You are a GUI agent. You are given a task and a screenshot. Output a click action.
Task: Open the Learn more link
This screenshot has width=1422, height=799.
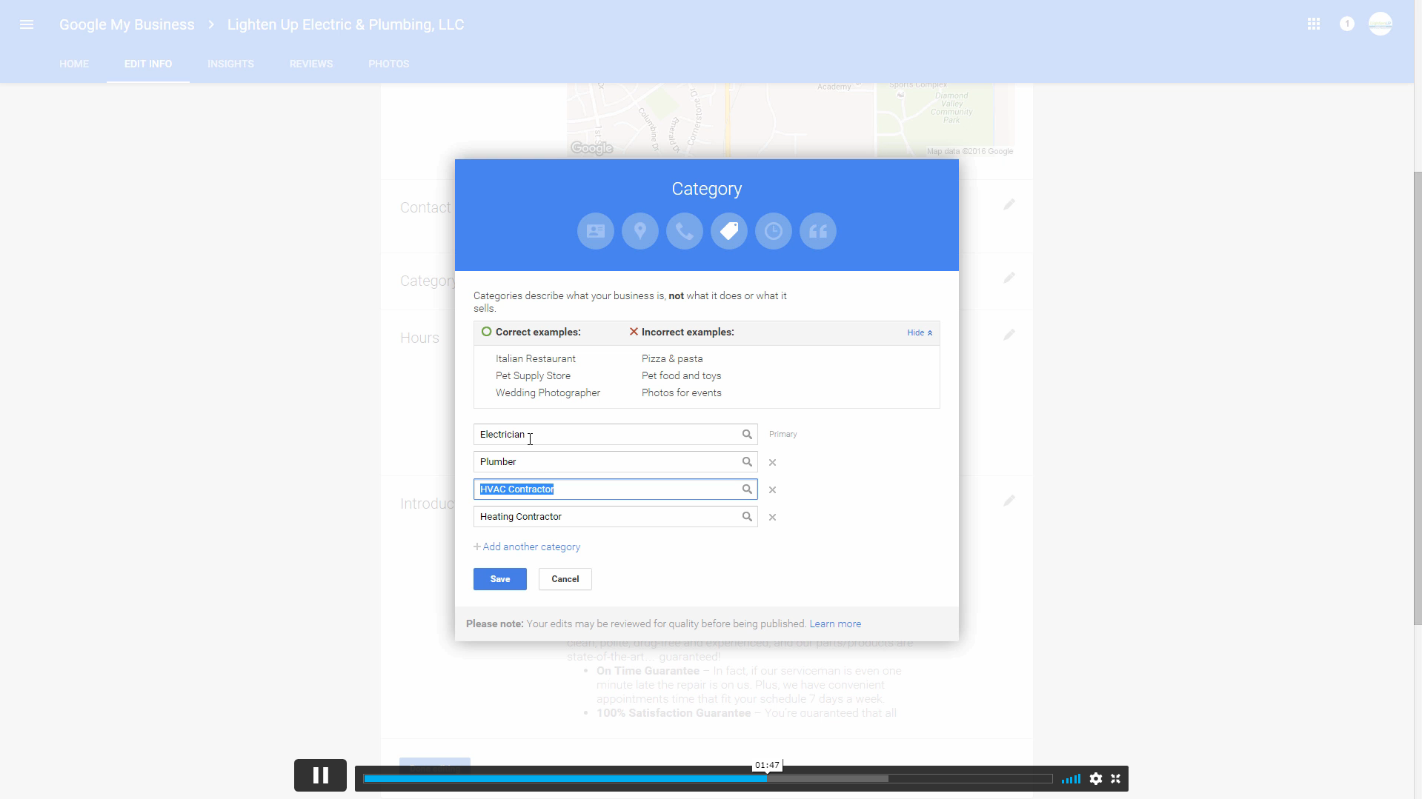pyautogui.click(x=835, y=624)
